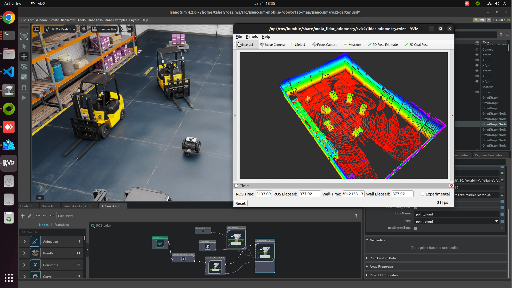Open viewport settings sliders icon
Screen dimensions: 512x288
coord(37,29)
